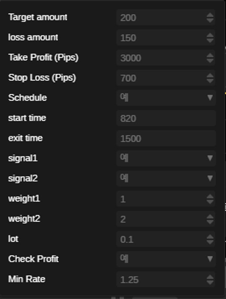The width and height of the screenshot is (226, 299).
Task: Lower the weight2 value with down arrow
Action: (x=210, y=222)
